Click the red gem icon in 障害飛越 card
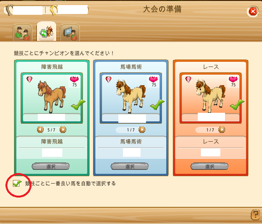Screen dimensions: 262x224 click(x=30, y=79)
